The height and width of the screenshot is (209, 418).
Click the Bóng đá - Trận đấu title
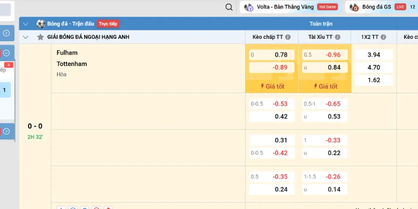(71, 24)
